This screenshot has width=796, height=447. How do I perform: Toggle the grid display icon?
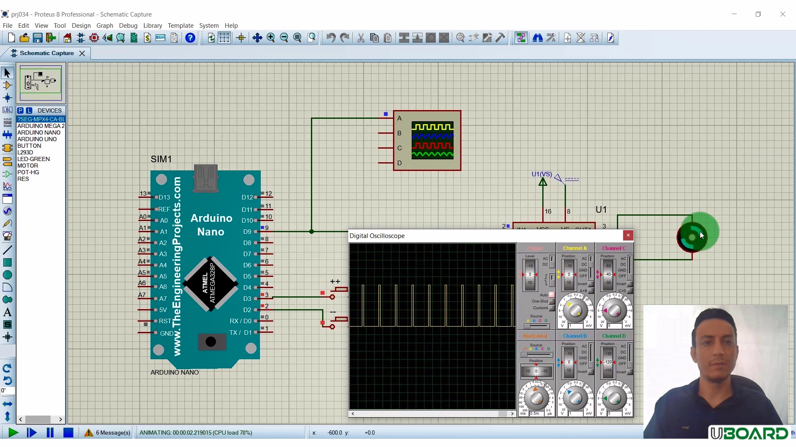[224, 38]
